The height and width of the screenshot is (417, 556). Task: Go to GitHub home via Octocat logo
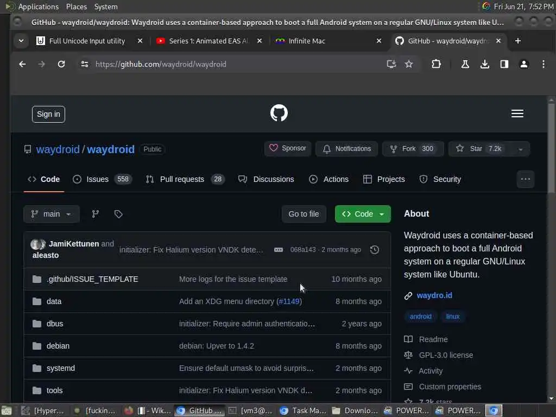pos(279,113)
